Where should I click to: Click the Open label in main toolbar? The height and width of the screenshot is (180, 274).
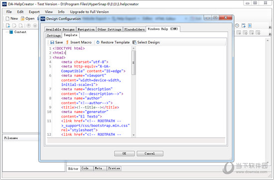pos(30,18)
